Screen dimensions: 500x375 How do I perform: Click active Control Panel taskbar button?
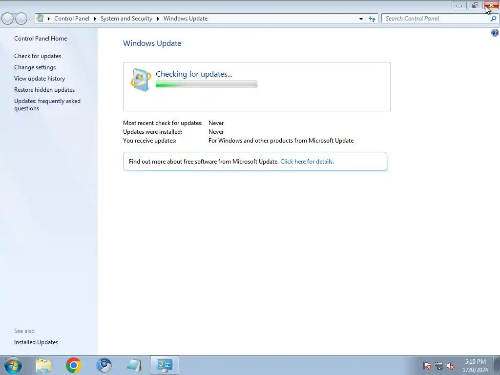click(x=164, y=365)
